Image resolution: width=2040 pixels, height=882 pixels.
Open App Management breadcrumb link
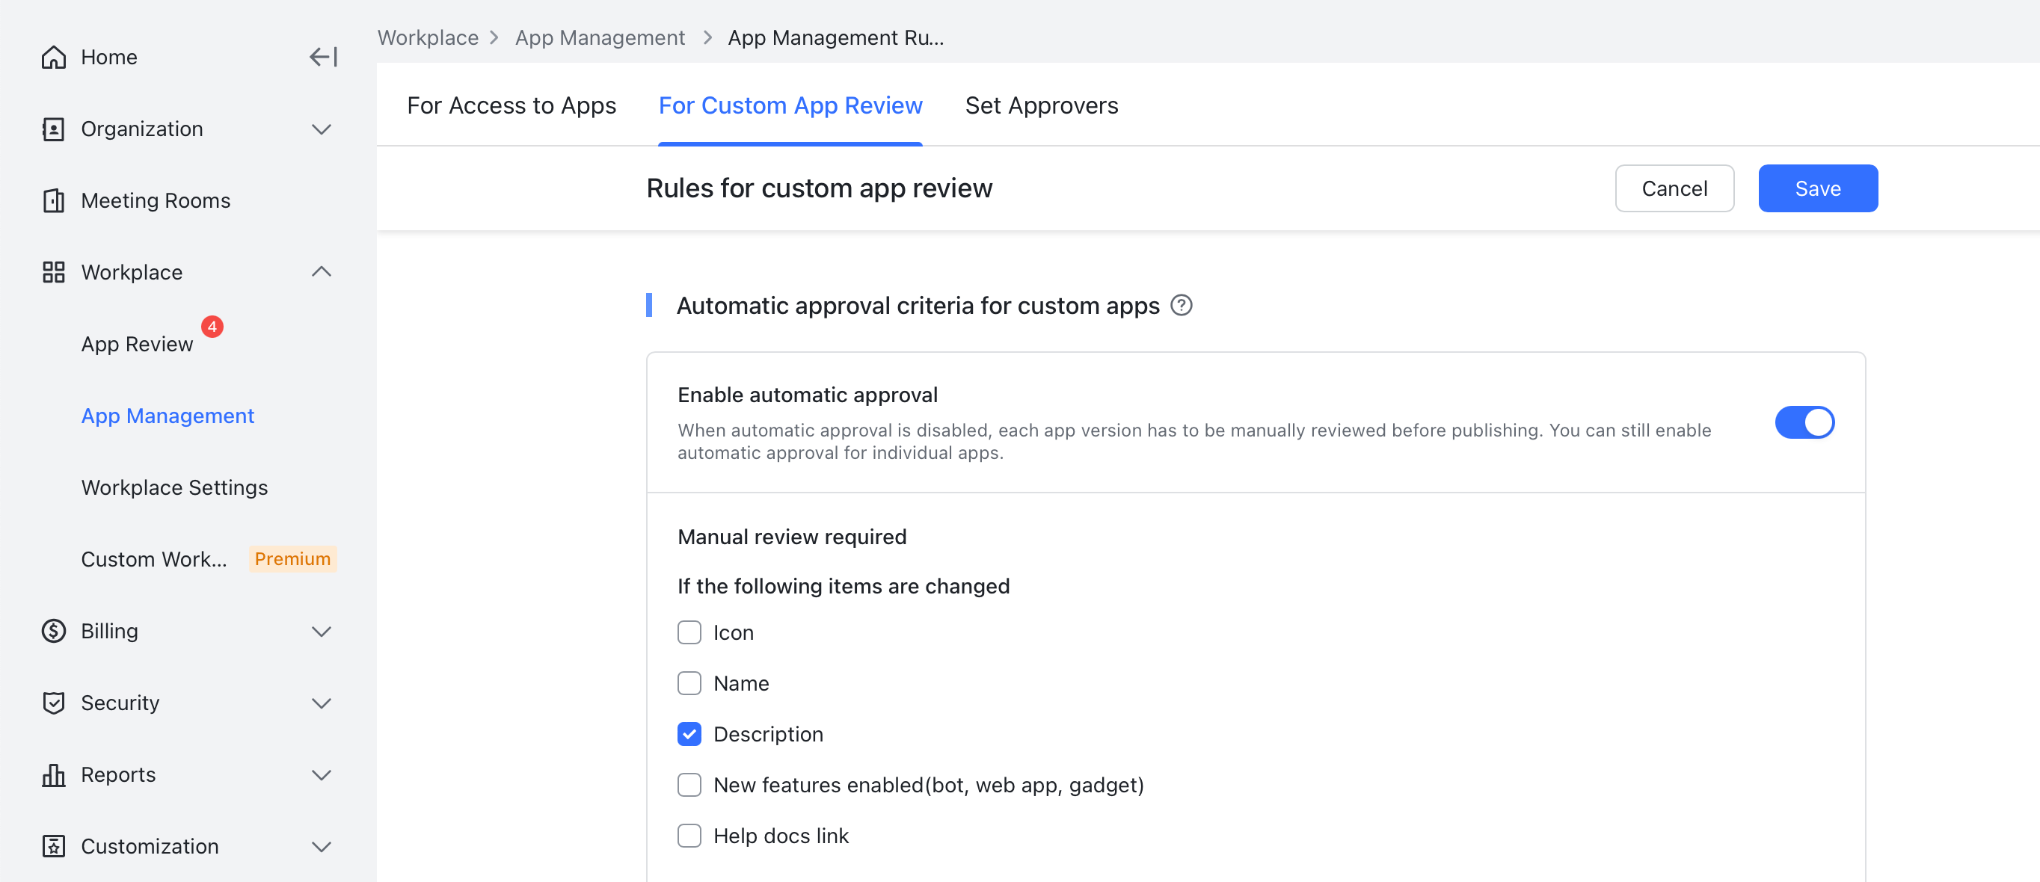[x=600, y=38]
